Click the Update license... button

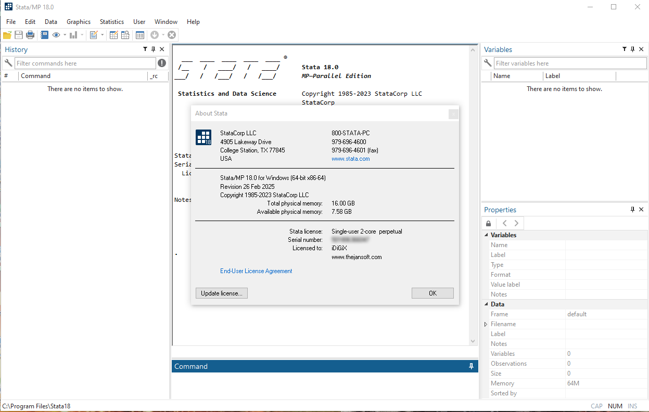[222, 293]
